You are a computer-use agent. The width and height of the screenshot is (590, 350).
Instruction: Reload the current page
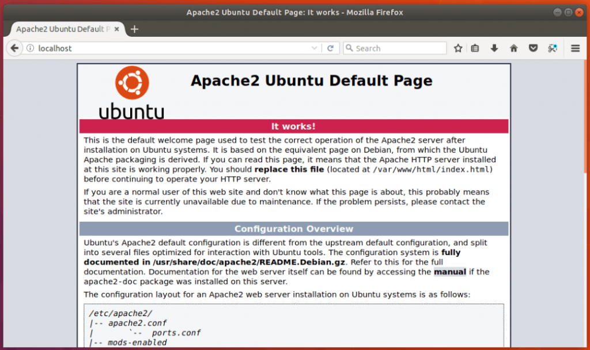(x=331, y=48)
